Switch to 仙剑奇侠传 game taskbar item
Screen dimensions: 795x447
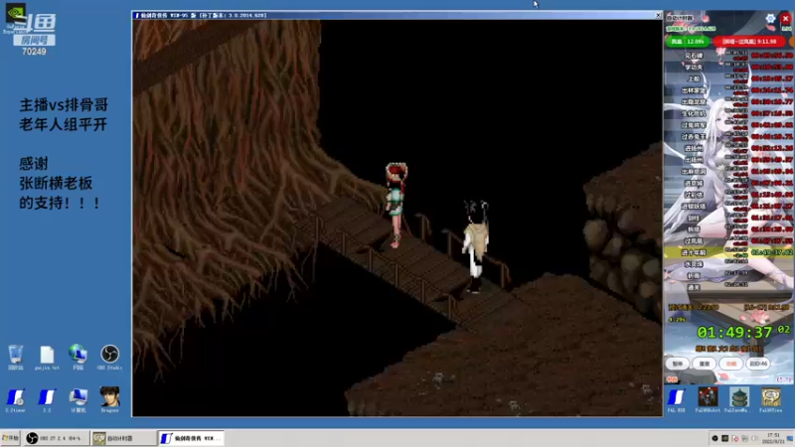click(191, 438)
